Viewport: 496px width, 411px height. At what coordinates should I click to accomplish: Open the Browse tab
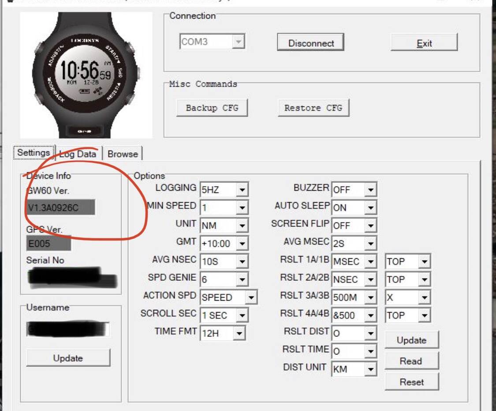(x=123, y=154)
